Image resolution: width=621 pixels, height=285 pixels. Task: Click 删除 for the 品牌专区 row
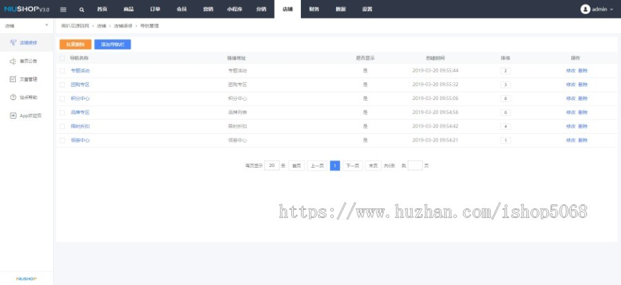(x=582, y=112)
